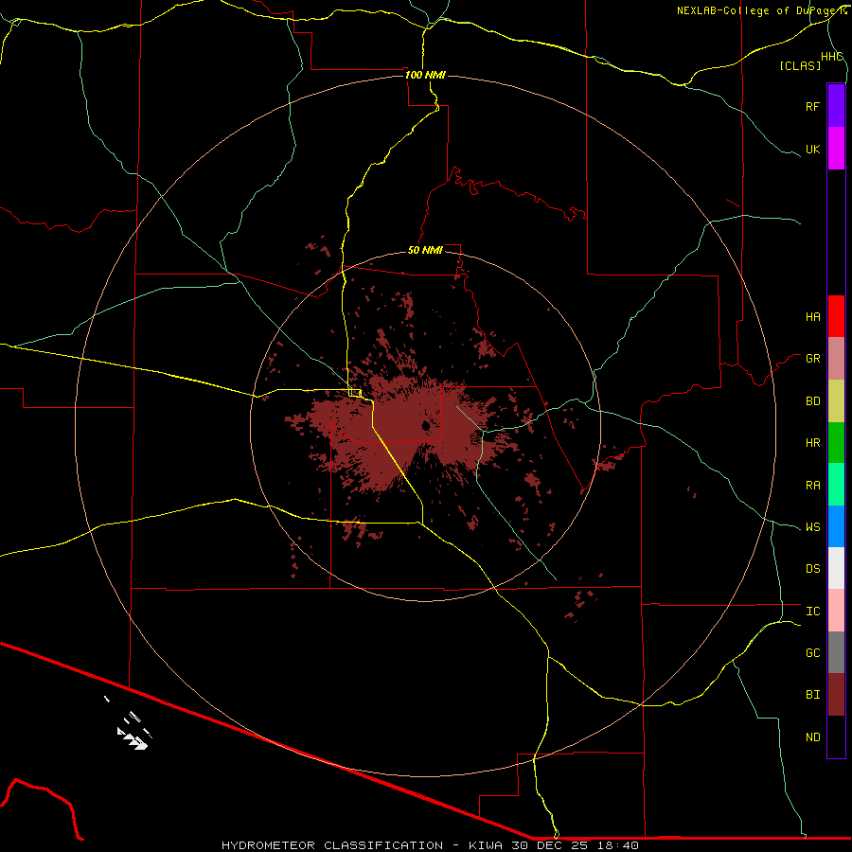Click the 'DS' legend label
The image size is (852, 852).
click(812, 569)
